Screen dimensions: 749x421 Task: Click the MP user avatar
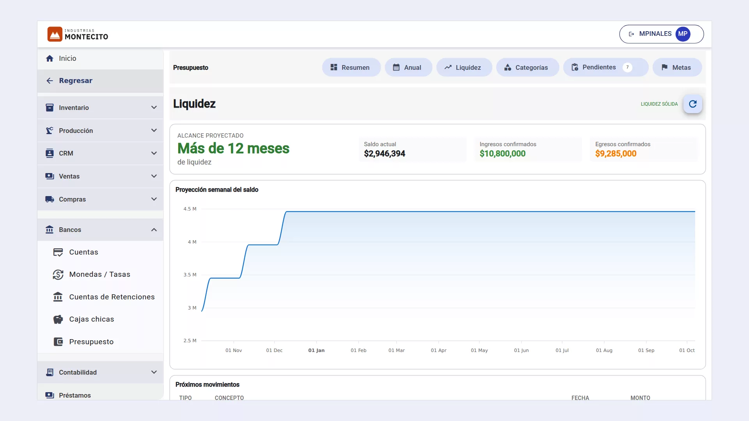683,34
